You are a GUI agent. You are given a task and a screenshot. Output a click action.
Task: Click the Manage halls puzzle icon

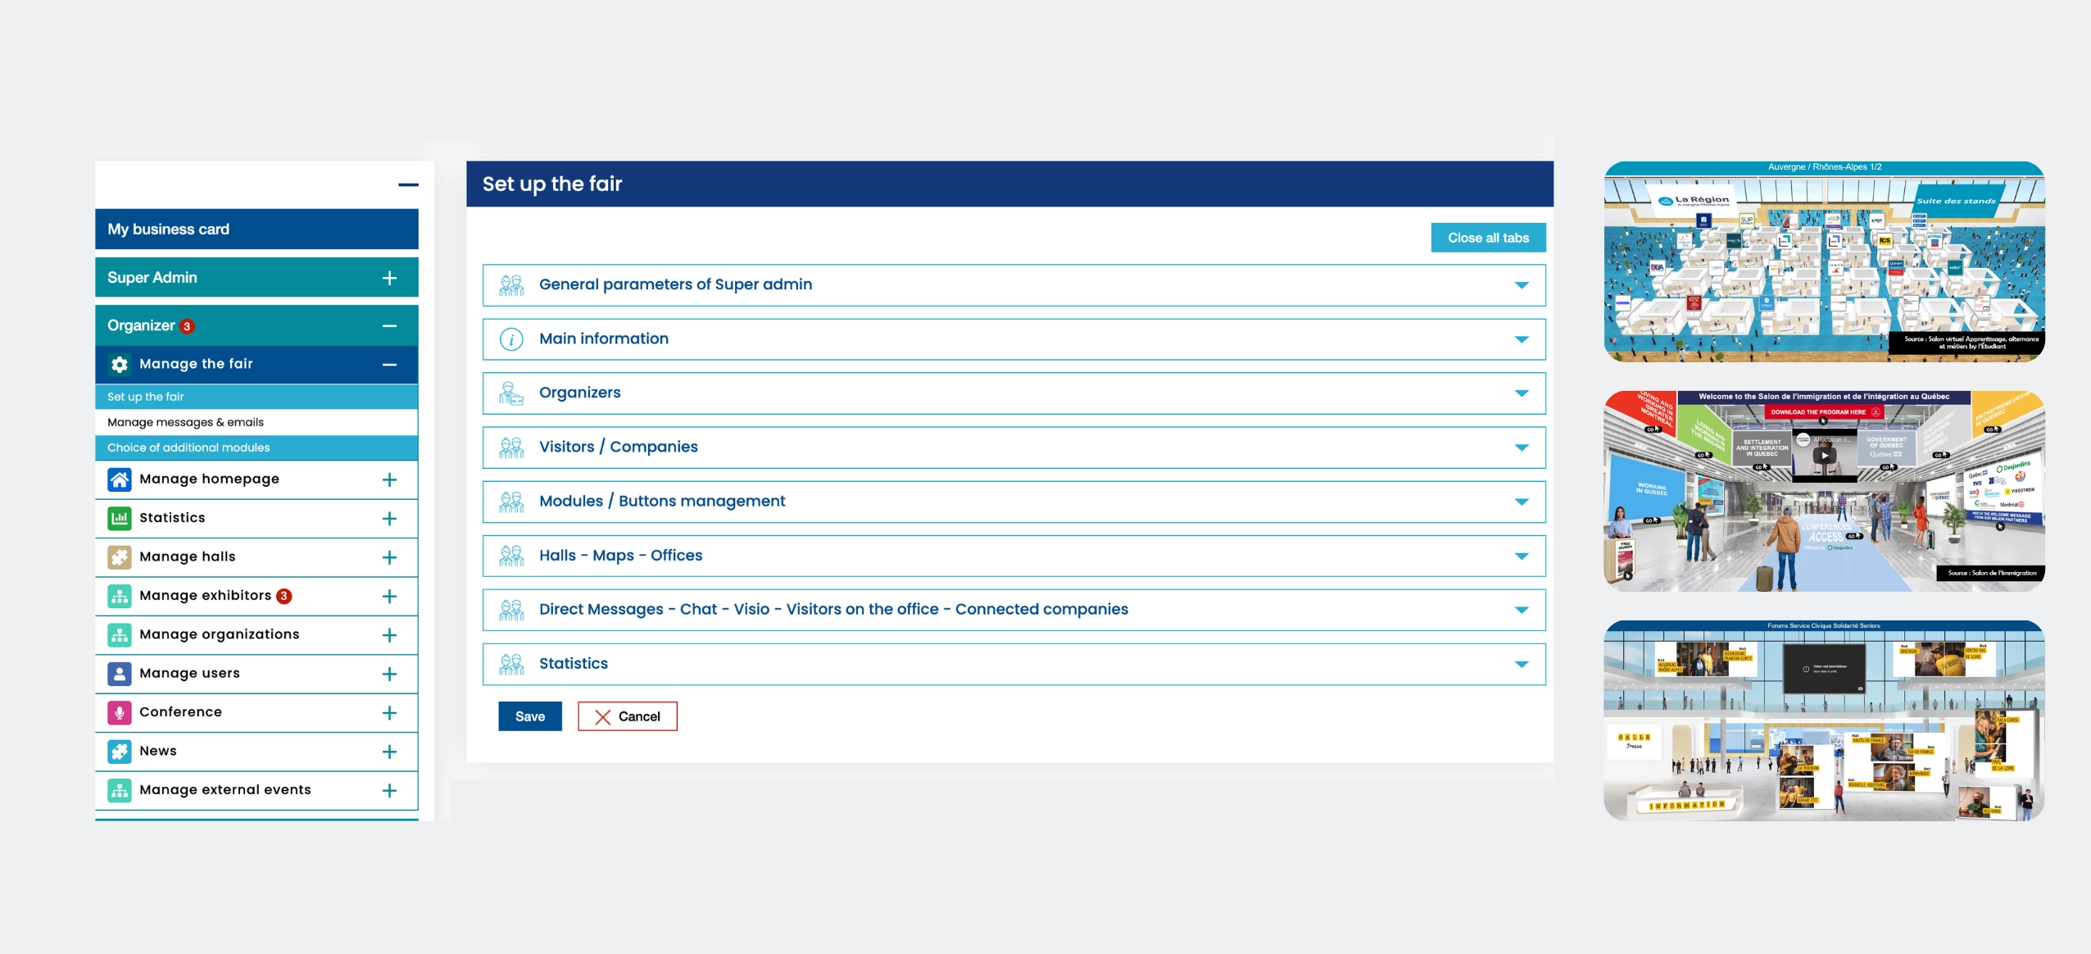tap(120, 557)
